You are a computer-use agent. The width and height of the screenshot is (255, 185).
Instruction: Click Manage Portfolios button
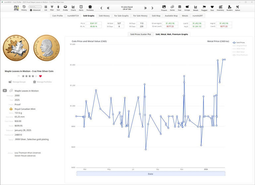[42, 82]
